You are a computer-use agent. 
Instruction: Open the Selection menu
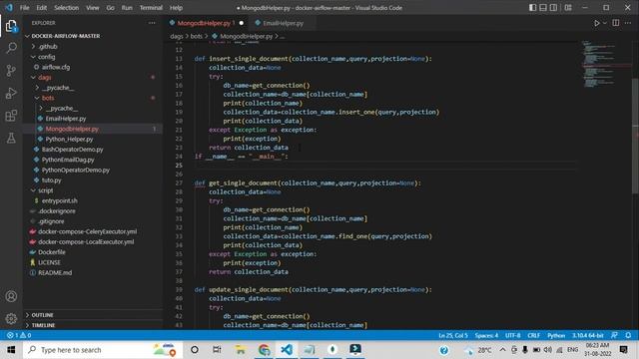67,8
